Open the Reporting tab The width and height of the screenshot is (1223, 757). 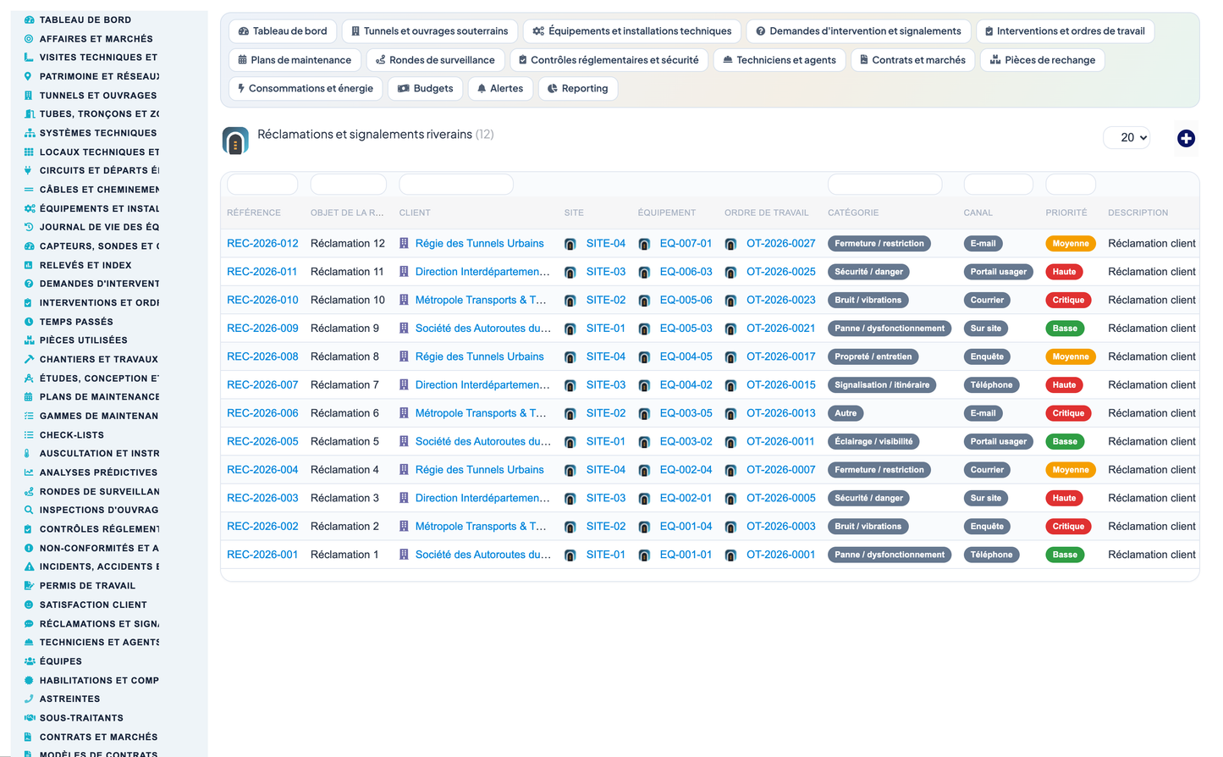tap(578, 88)
